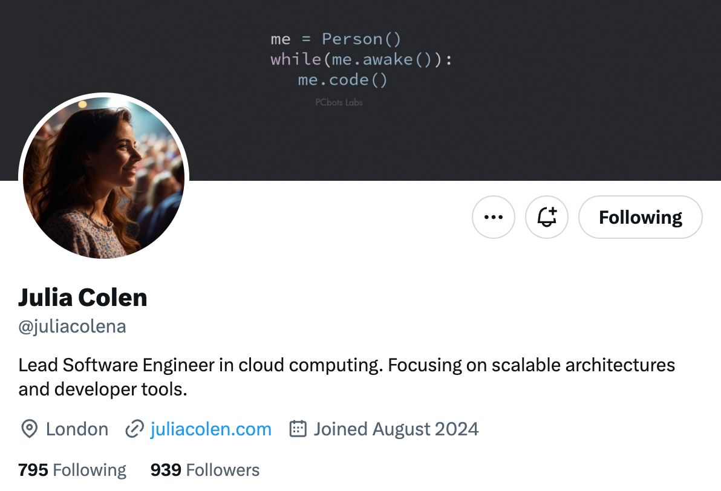Image resolution: width=721 pixels, height=491 pixels.
Task: Select the @juliacolena handle
Action: click(x=72, y=326)
